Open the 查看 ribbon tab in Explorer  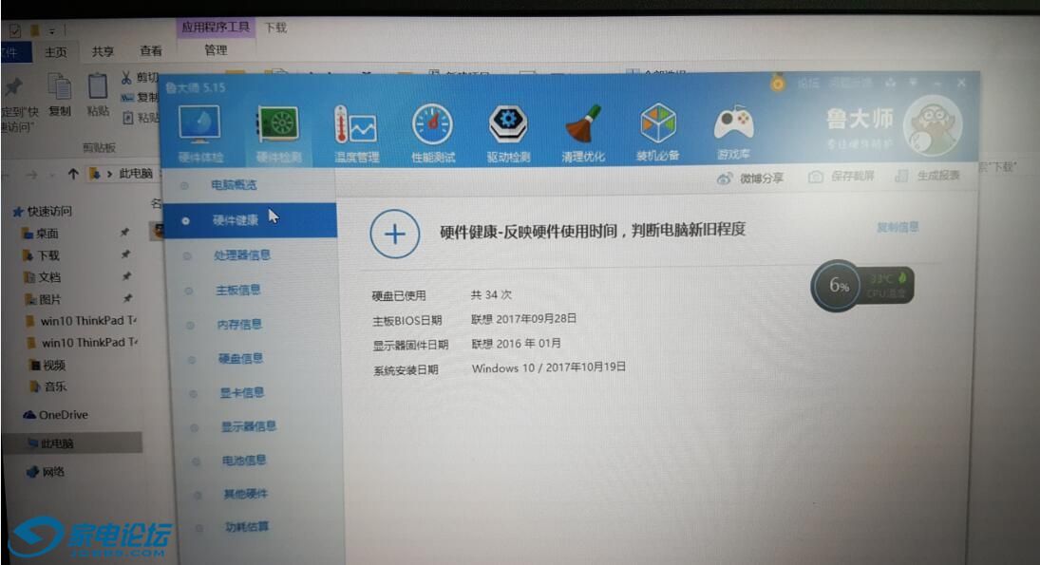(151, 52)
